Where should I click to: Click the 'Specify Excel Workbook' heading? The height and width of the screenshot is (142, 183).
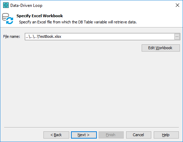pos(40,16)
